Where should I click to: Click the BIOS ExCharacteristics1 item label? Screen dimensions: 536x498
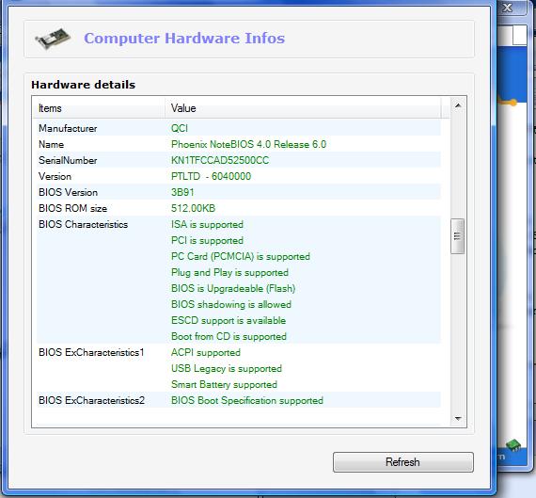tap(91, 352)
